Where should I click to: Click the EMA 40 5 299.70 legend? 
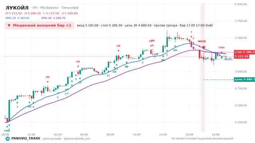(x=53, y=18)
